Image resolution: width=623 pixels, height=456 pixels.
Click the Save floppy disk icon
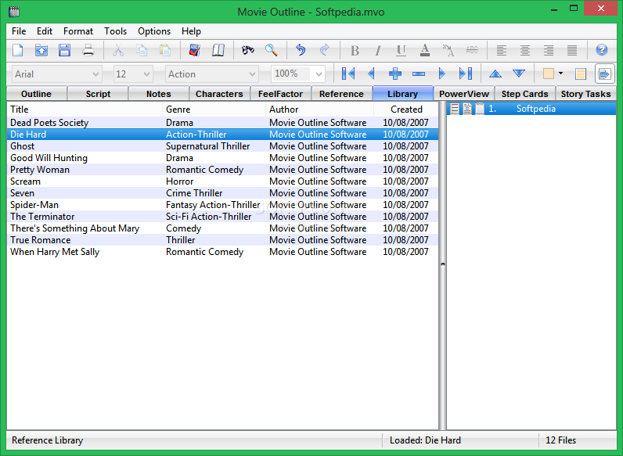click(64, 50)
